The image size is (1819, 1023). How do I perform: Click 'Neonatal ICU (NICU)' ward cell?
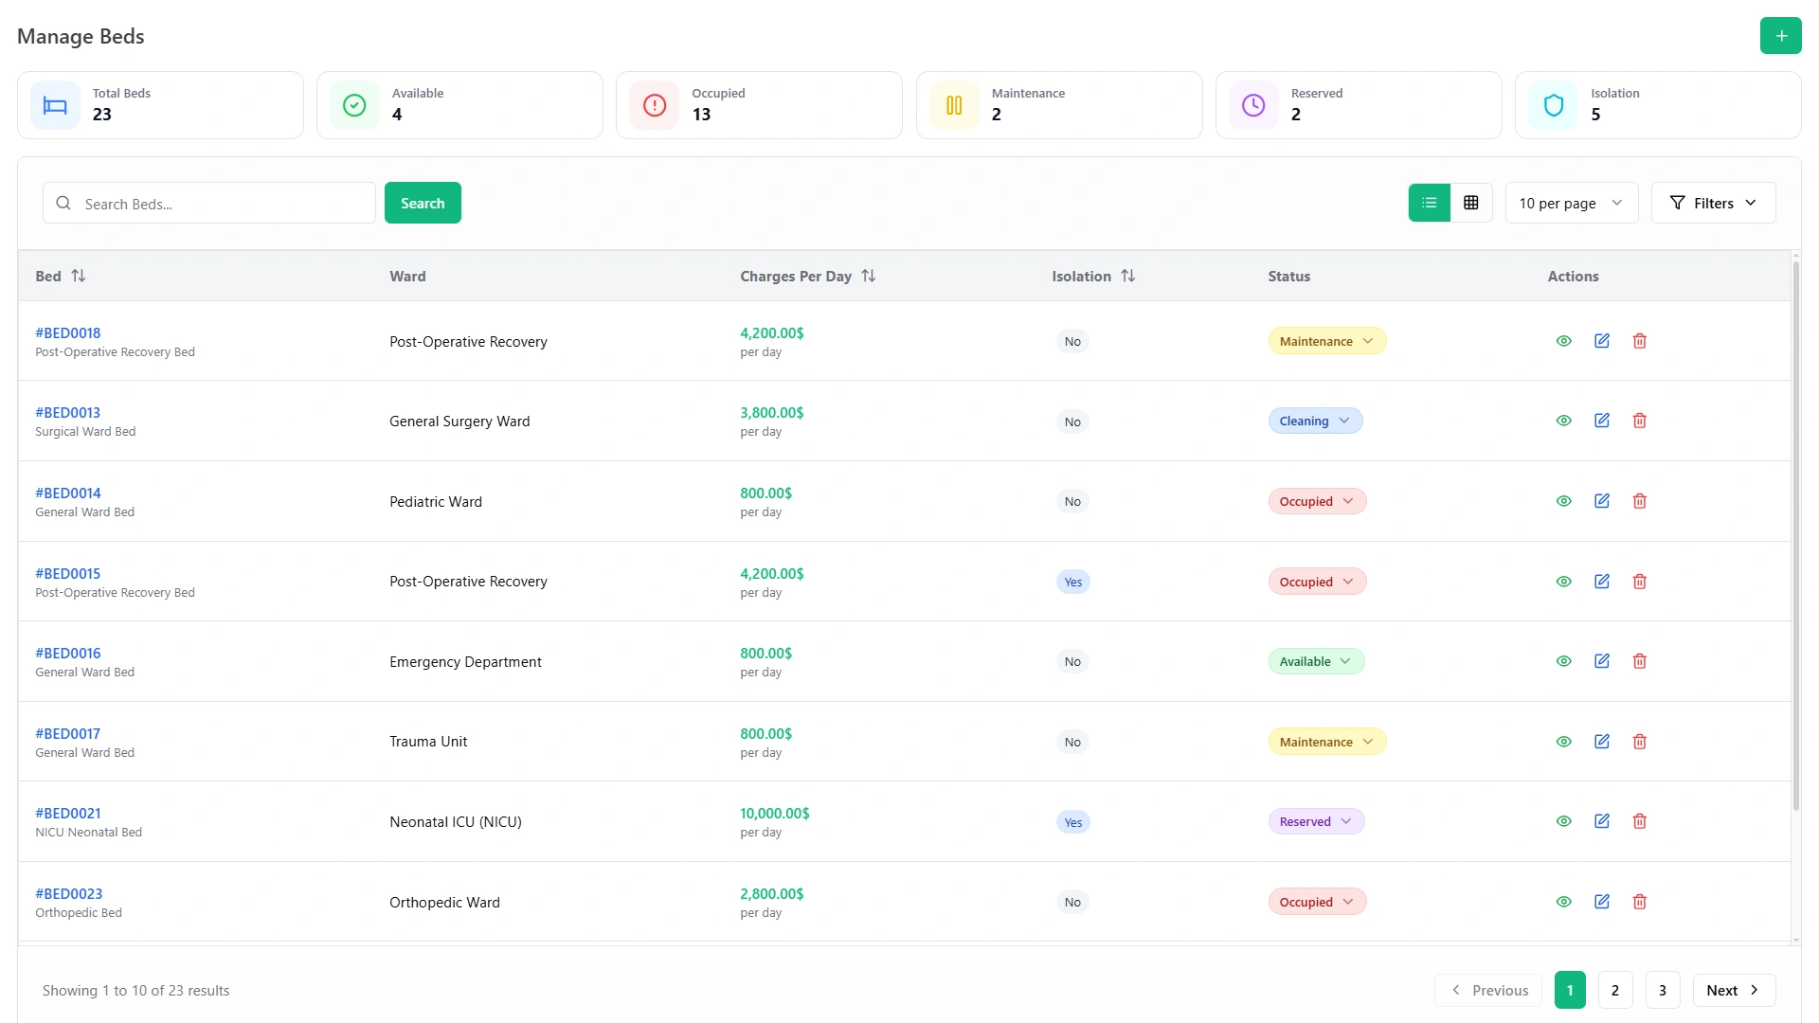pos(456,821)
